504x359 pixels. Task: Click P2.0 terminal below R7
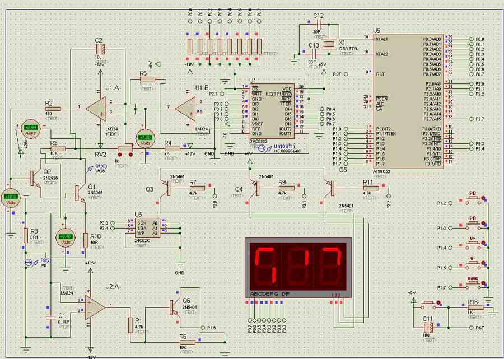tap(214, 196)
